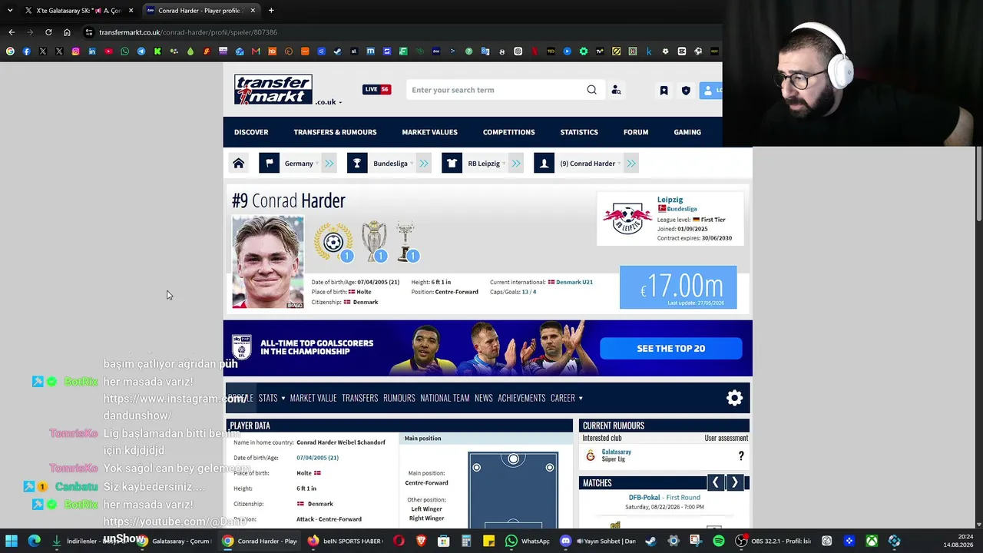Screen dimensions: 983x553
Task: Click the magnifying glass search icon
Action: (591, 90)
